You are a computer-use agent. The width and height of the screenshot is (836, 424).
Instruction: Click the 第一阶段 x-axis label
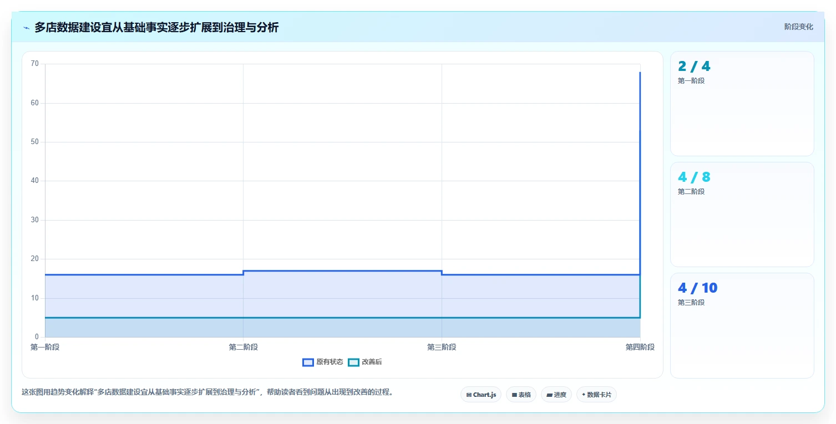(x=45, y=347)
